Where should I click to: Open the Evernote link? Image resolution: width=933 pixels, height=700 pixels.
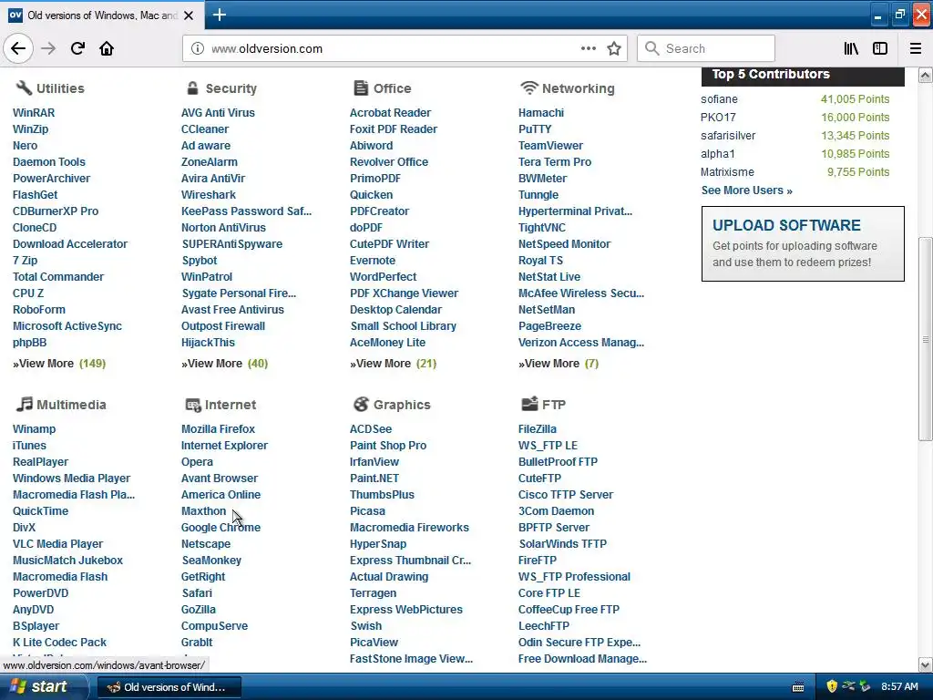(372, 260)
